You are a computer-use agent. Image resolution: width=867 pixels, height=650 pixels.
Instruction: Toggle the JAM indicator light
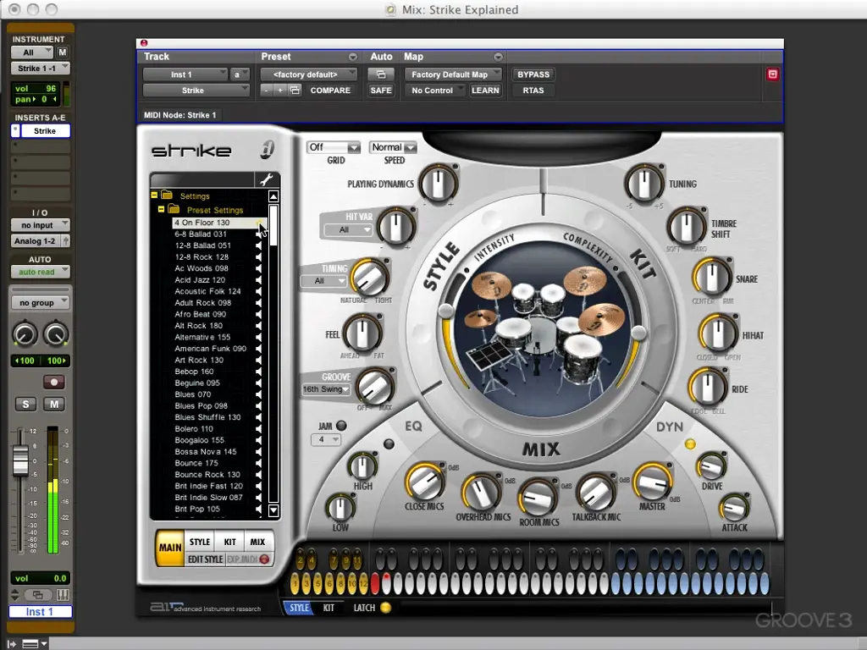(x=341, y=426)
